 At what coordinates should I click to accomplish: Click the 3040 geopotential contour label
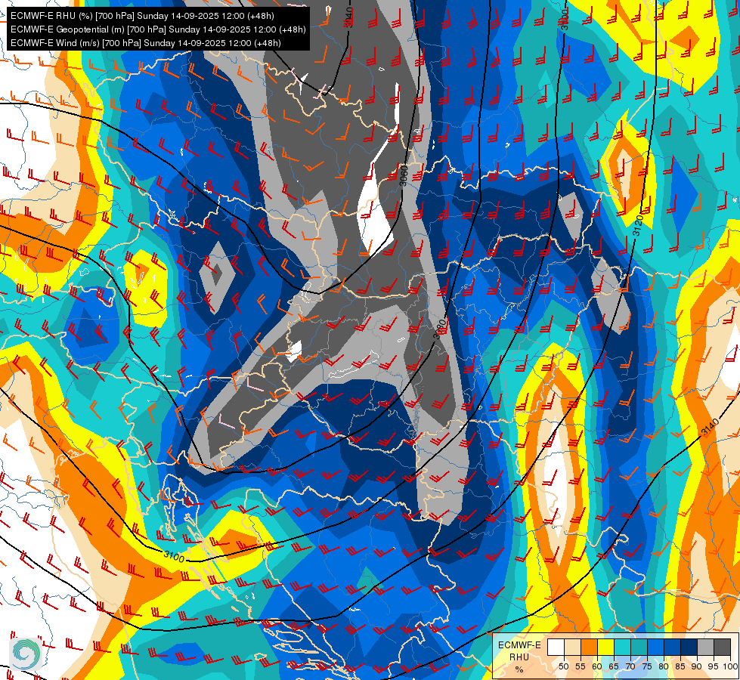349,17
